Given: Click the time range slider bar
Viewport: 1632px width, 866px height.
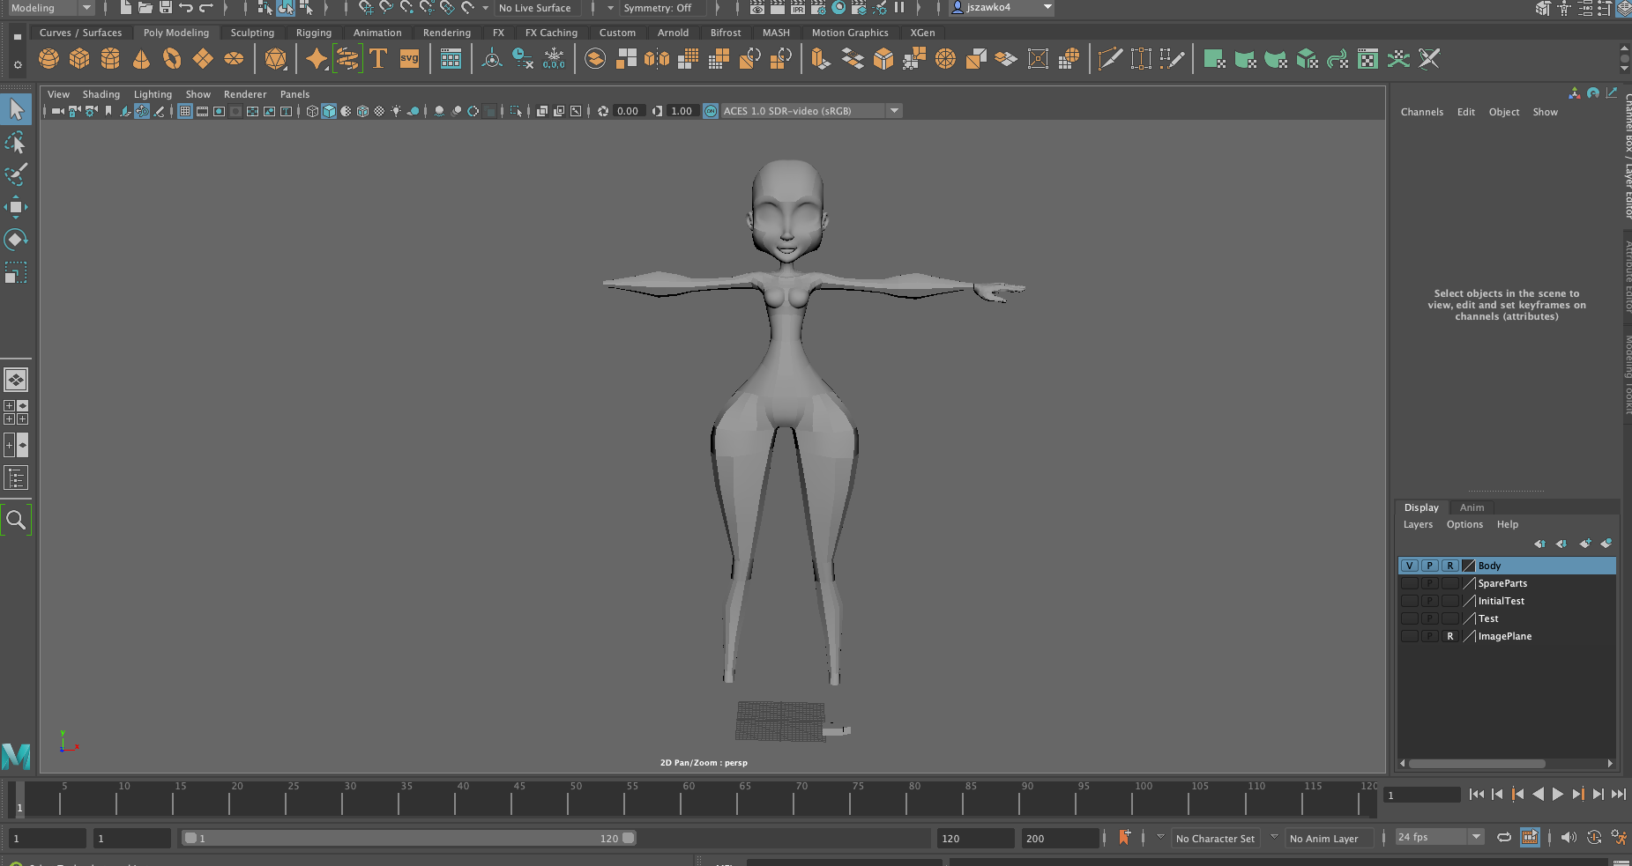Looking at the screenshot, I should 407,839.
